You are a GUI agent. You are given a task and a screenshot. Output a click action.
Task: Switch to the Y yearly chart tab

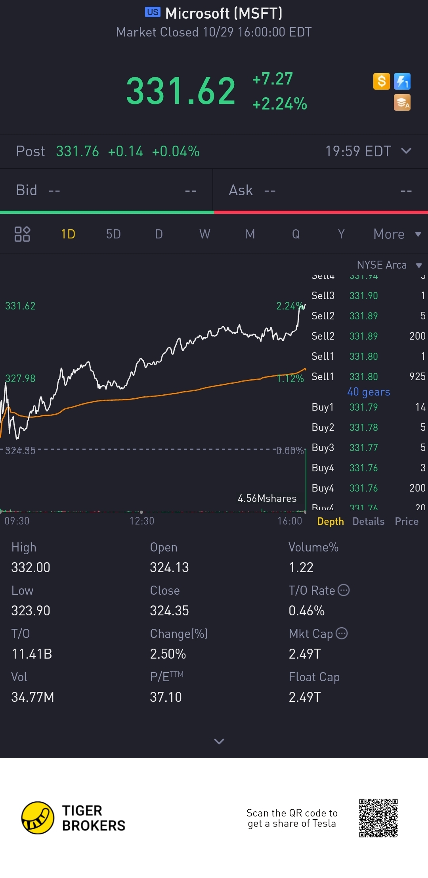(x=341, y=234)
